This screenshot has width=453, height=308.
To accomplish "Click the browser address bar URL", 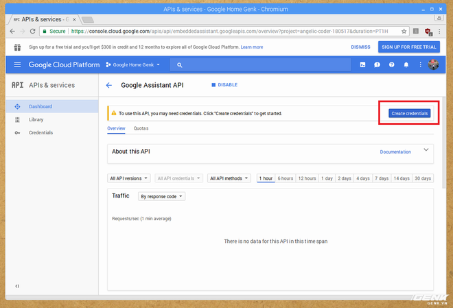I will 229,31.
